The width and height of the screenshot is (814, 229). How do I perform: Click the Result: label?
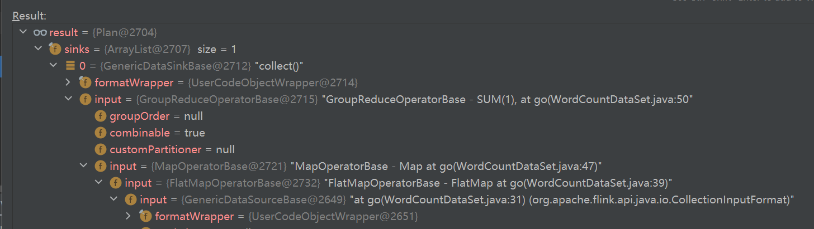[x=30, y=16]
